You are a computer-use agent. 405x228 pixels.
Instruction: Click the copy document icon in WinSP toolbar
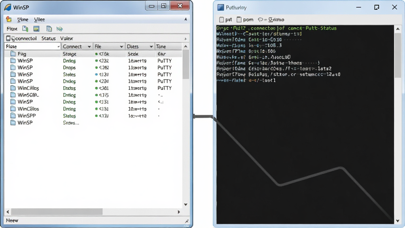pyautogui.click(x=25, y=28)
